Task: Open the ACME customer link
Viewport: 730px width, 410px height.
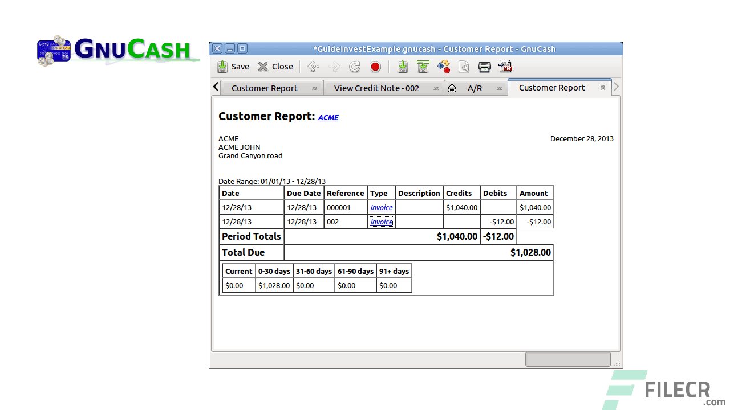Action: pos(328,117)
